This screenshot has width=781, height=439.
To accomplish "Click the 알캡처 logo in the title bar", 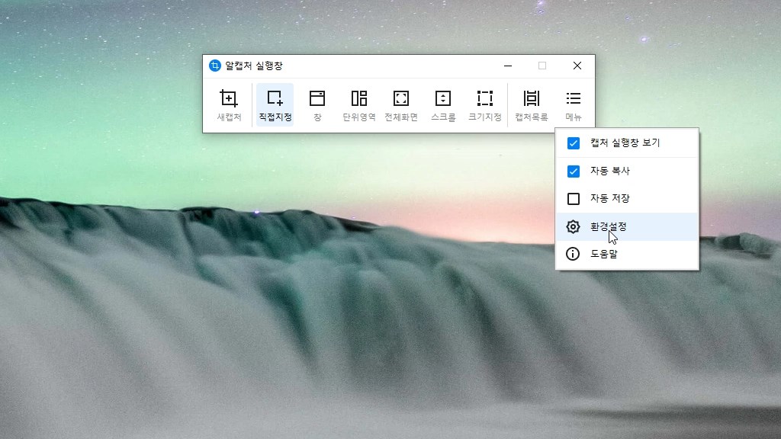I will pyautogui.click(x=214, y=66).
